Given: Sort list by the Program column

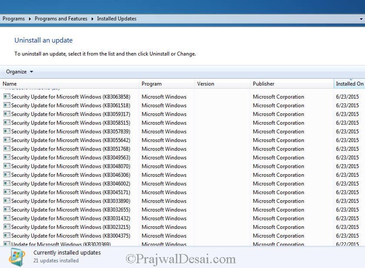Looking at the screenshot, I should (x=167, y=84).
